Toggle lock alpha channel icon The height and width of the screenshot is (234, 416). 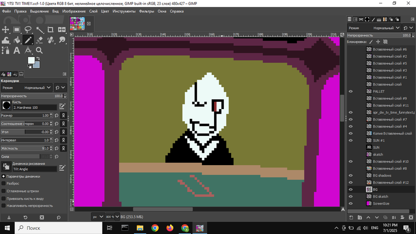(x=385, y=42)
